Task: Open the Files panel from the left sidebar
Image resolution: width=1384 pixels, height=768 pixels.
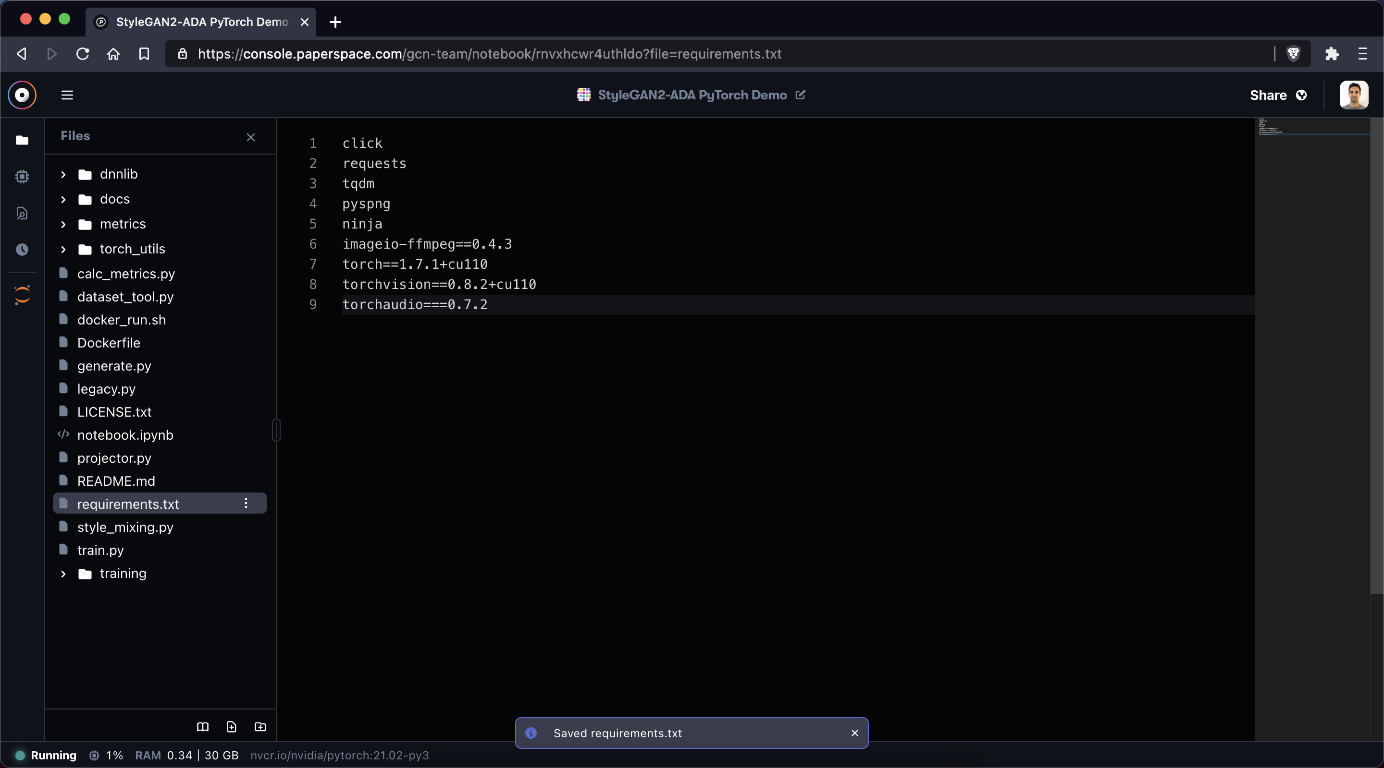Action: 22,141
